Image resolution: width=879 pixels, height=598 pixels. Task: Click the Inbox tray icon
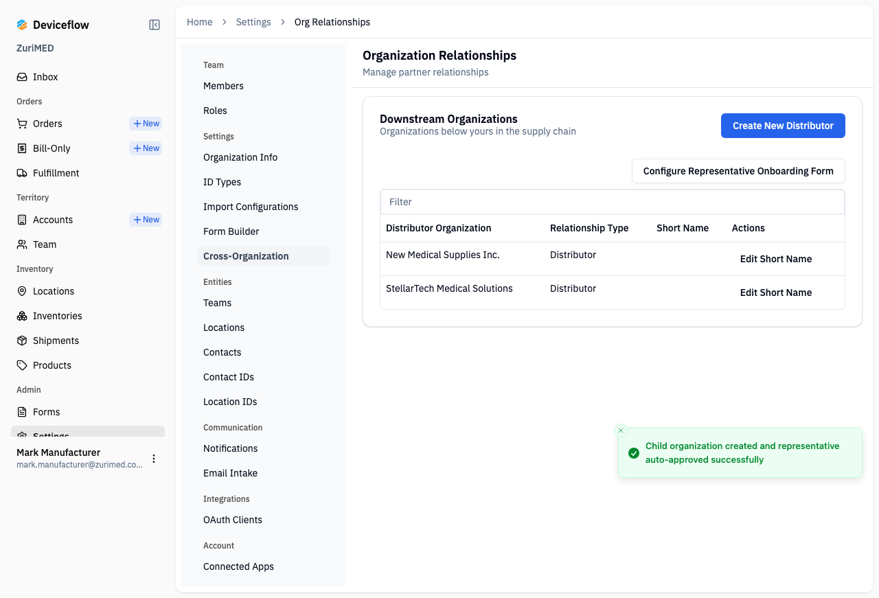click(x=22, y=77)
